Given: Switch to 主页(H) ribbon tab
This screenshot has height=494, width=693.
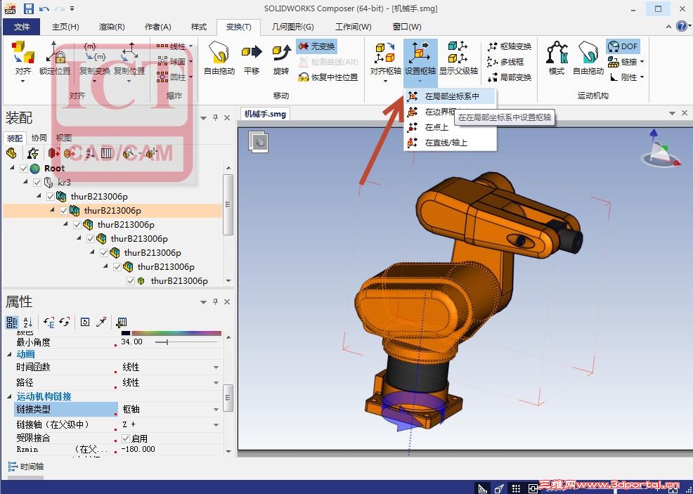Looking at the screenshot, I should [x=65, y=27].
